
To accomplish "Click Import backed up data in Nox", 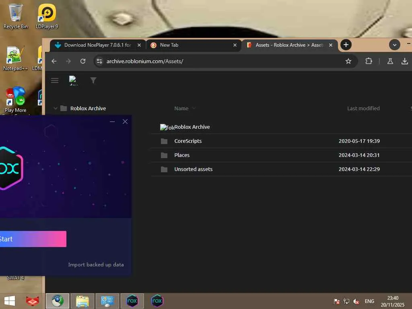I will [x=96, y=265].
